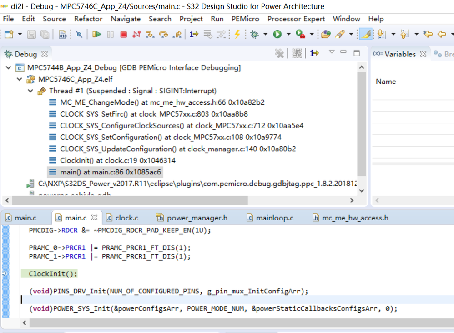
Task: Open the Run menu
Action: pyautogui.click(x=217, y=19)
